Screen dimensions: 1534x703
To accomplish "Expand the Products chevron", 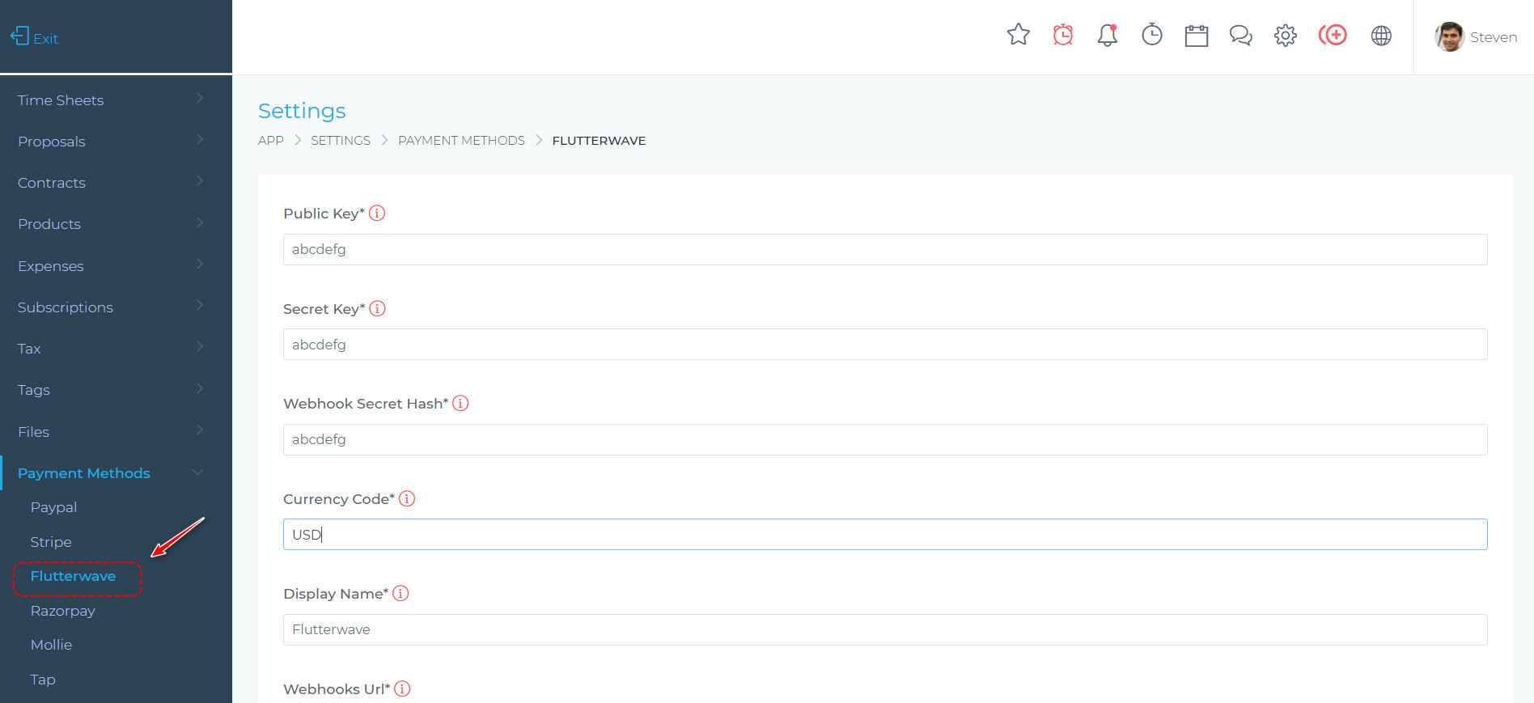I will pyautogui.click(x=200, y=222).
